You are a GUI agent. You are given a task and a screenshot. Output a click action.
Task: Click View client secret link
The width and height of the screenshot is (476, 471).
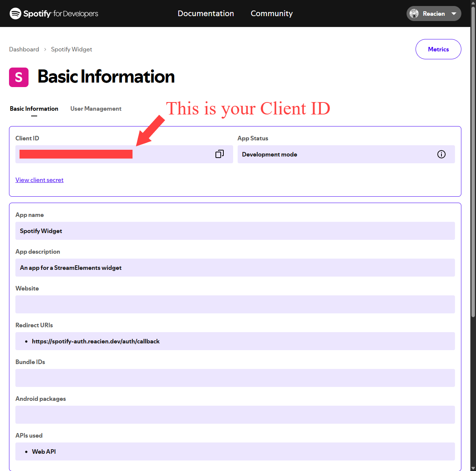click(39, 180)
